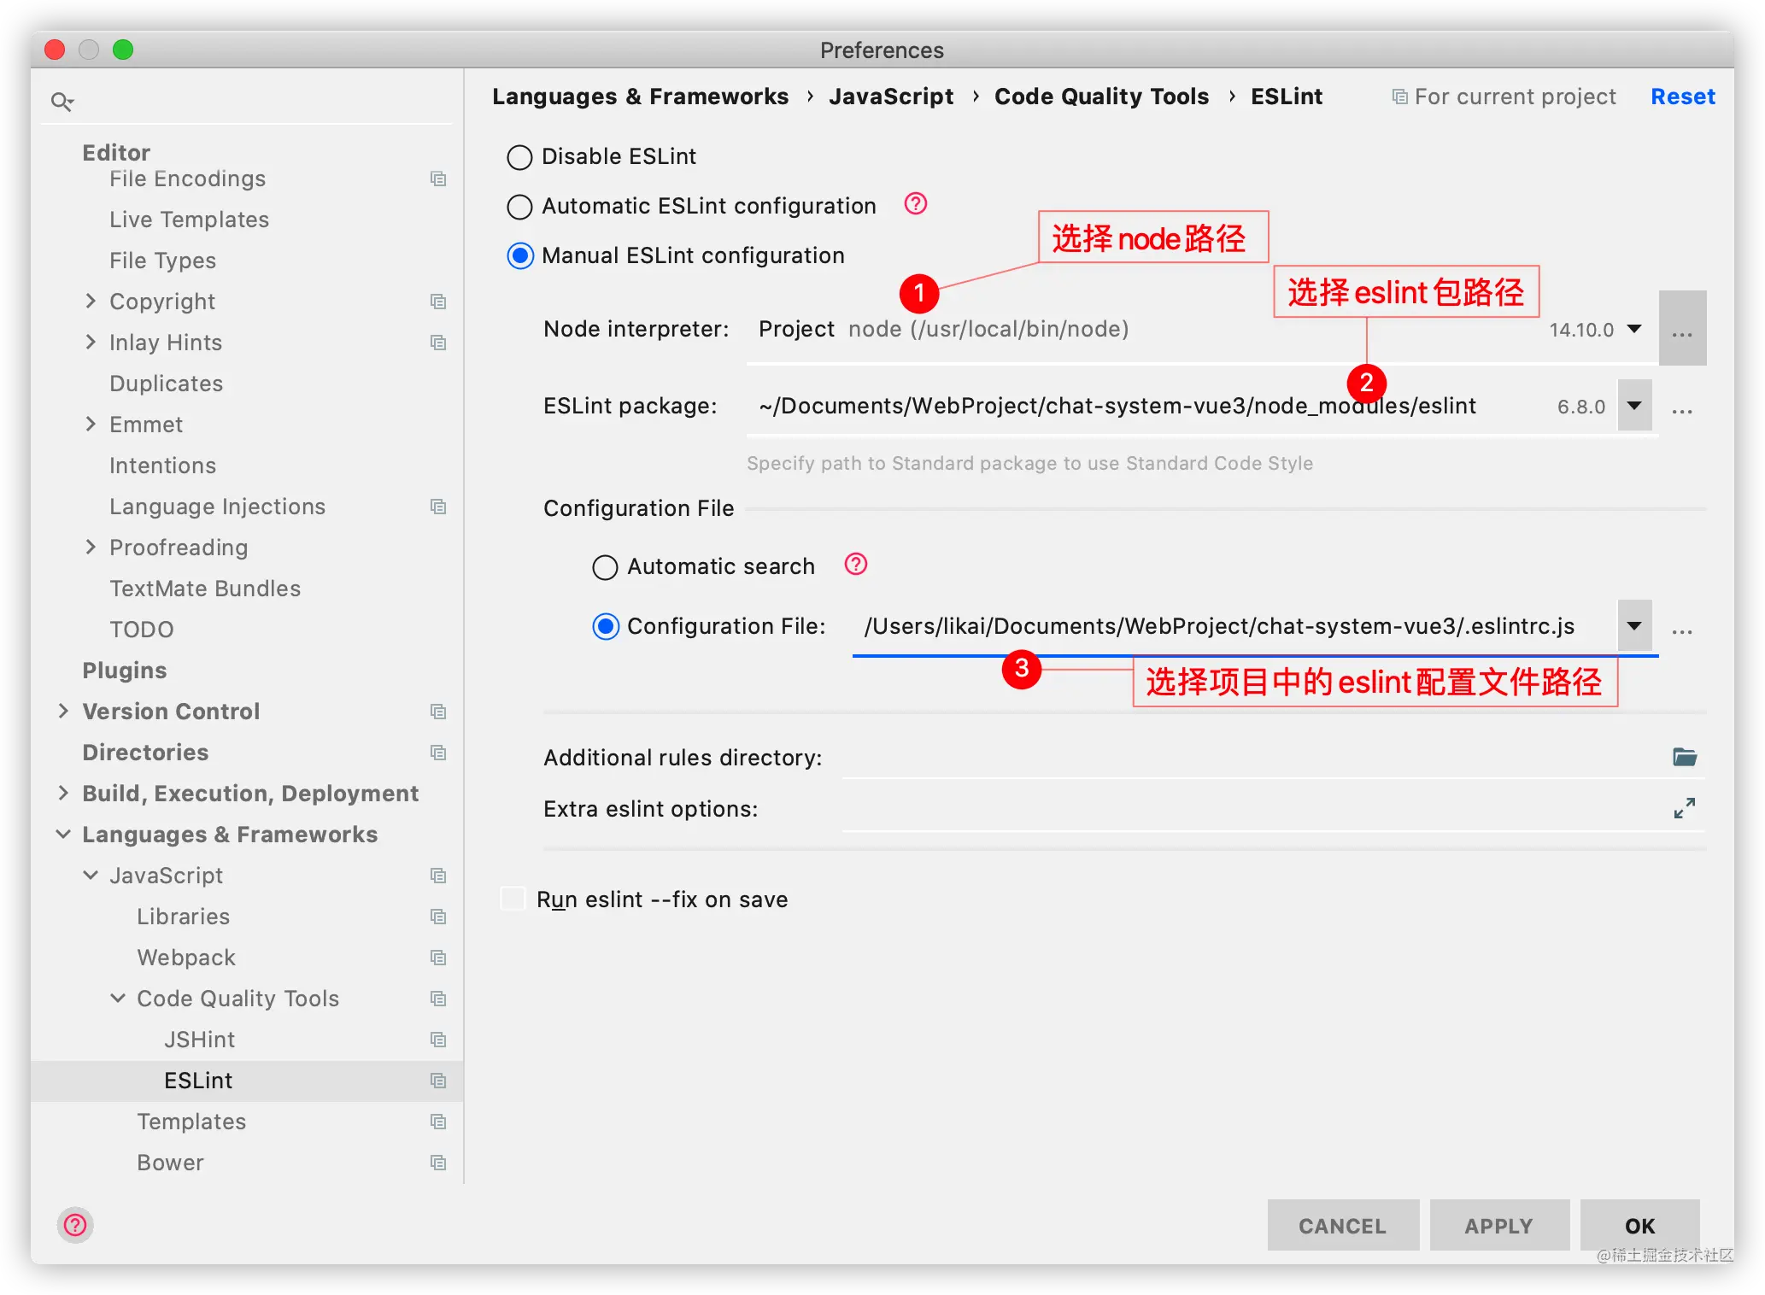
Task: Open the ESLint package path dropdown
Action: [1633, 407]
